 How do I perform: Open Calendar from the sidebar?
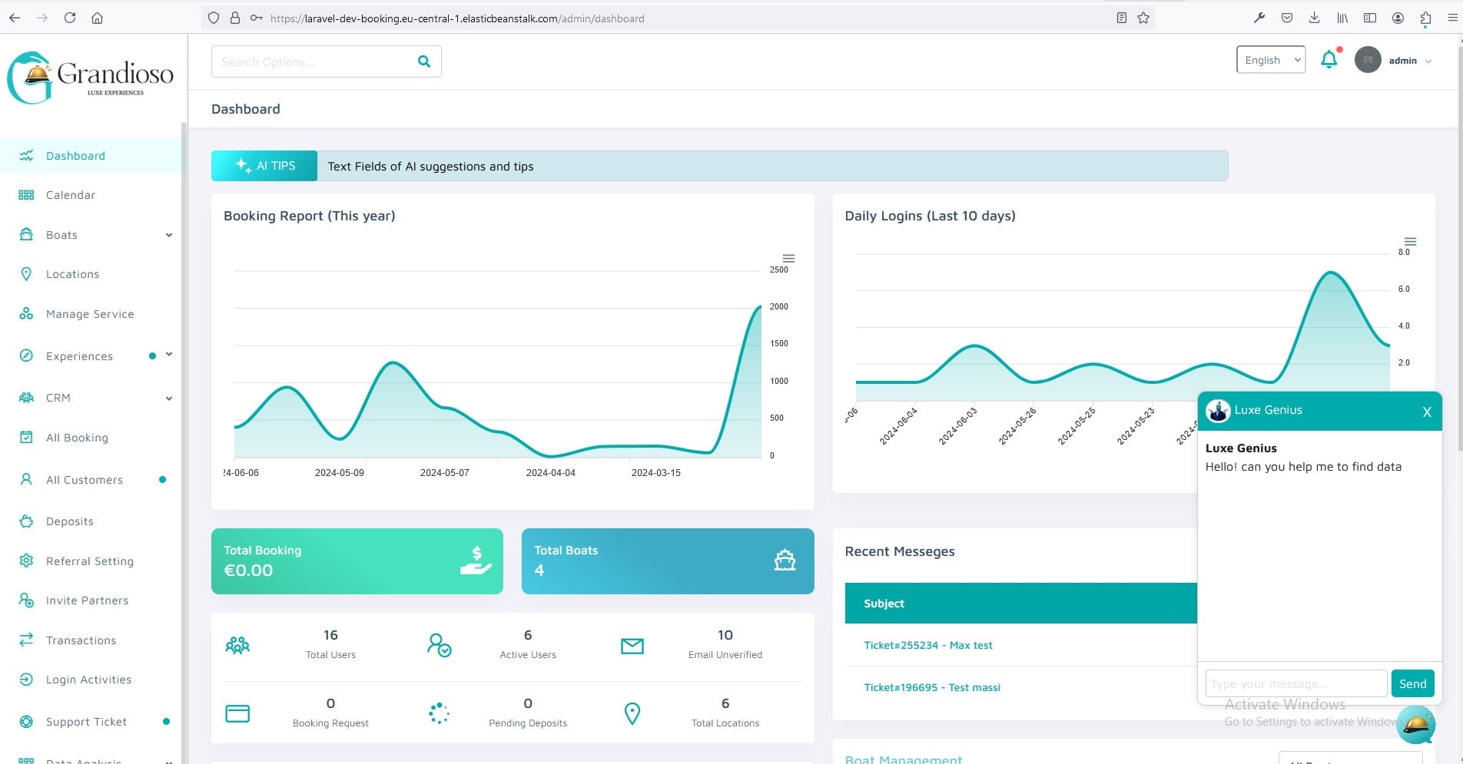tap(70, 195)
